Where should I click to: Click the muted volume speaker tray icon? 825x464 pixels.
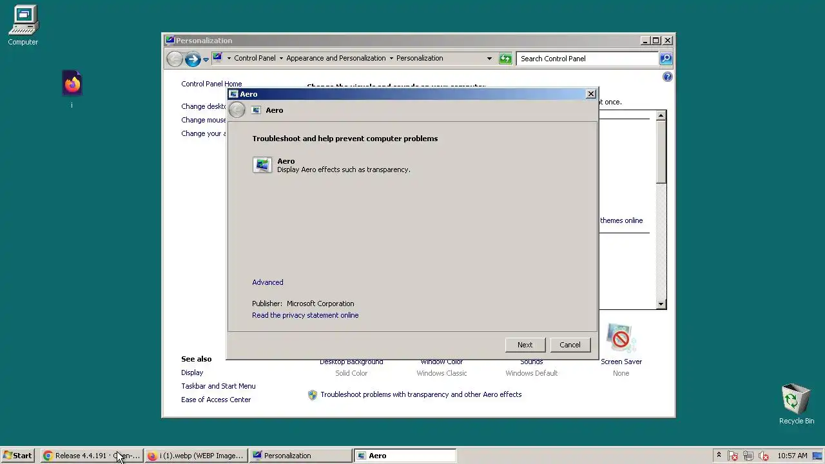(x=764, y=456)
